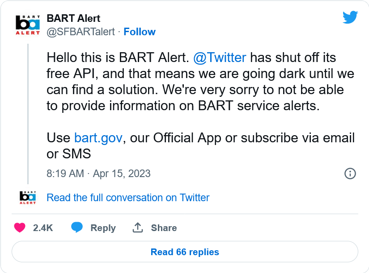
Task: Select the Share text label
Action: pos(164,228)
